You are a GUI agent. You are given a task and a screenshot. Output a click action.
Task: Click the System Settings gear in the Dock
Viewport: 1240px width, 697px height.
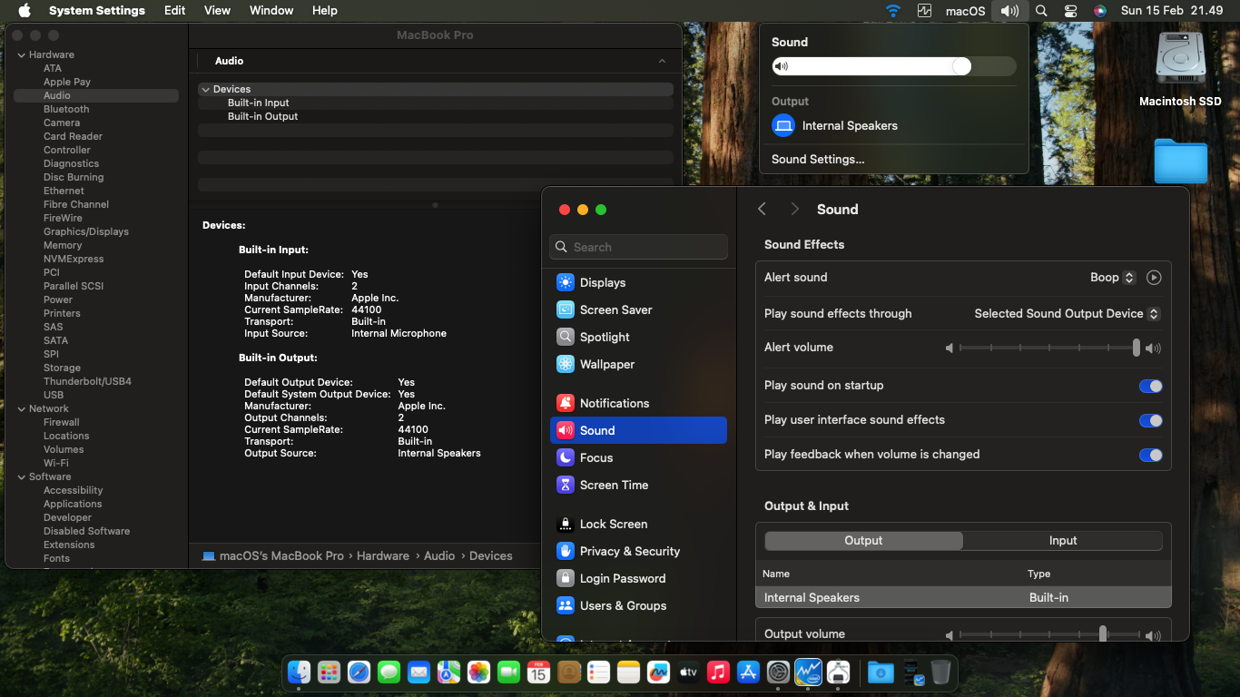(x=778, y=672)
